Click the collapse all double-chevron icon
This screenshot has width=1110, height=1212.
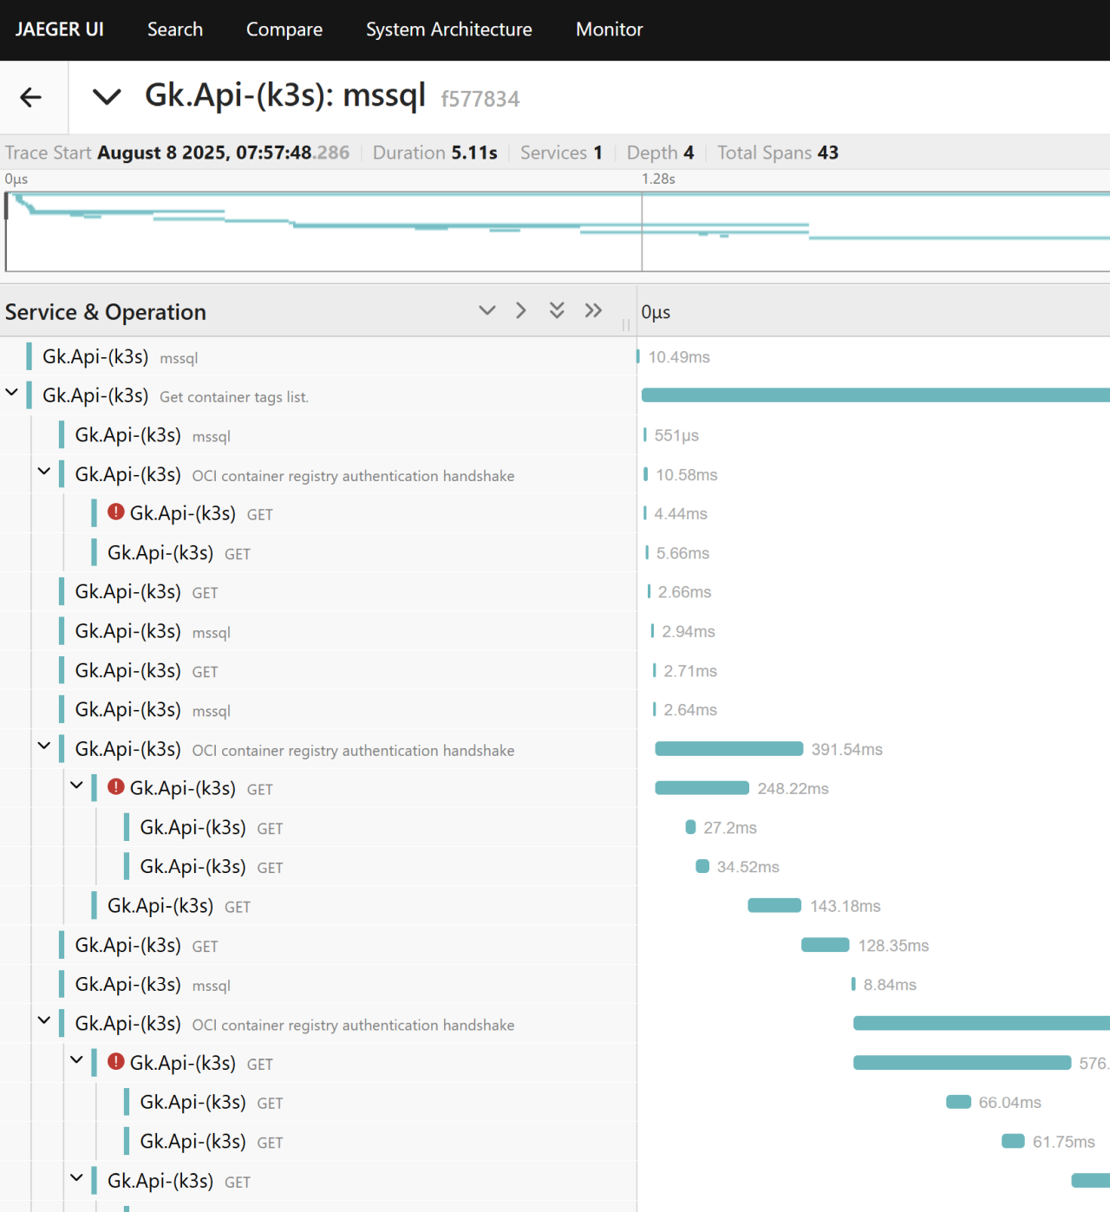pos(557,310)
